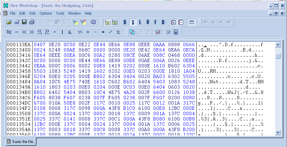Screen dimensions: 287x147
Task: Click the document icon left of File menu
Action: (6, 13)
